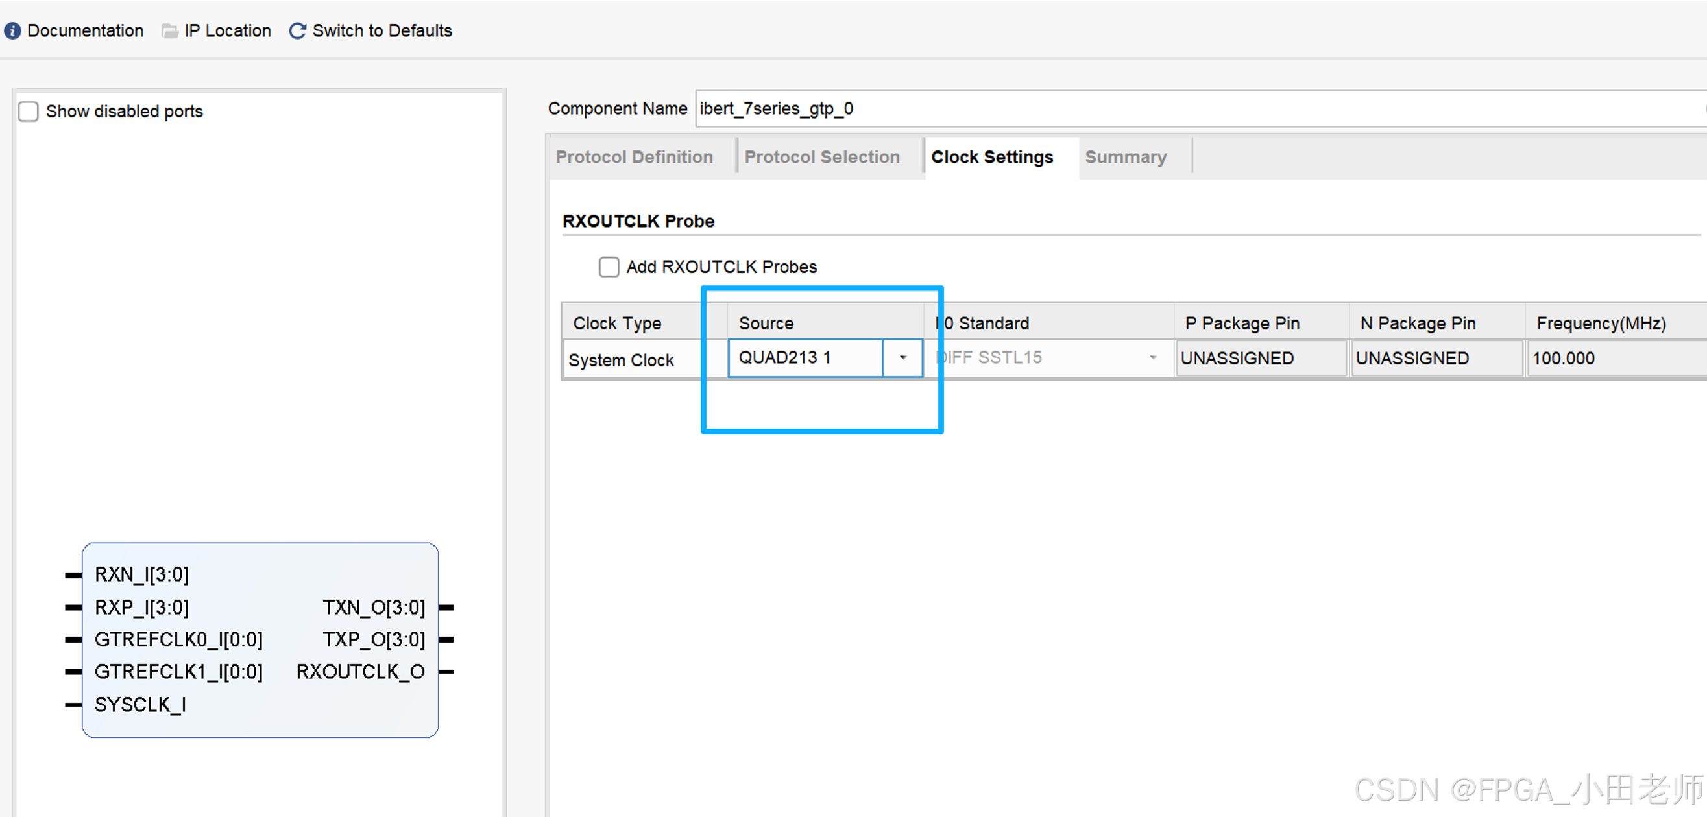The image size is (1707, 817).
Task: Click the Switch to Defaults refresh icon
Action: pyautogui.click(x=298, y=31)
